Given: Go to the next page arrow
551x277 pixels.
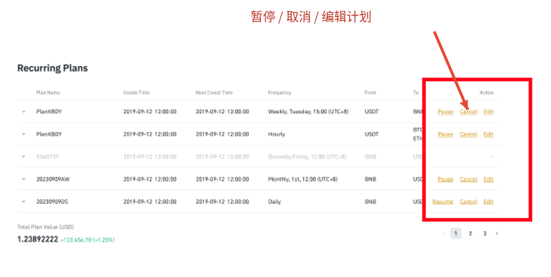Looking at the screenshot, I should 497,233.
